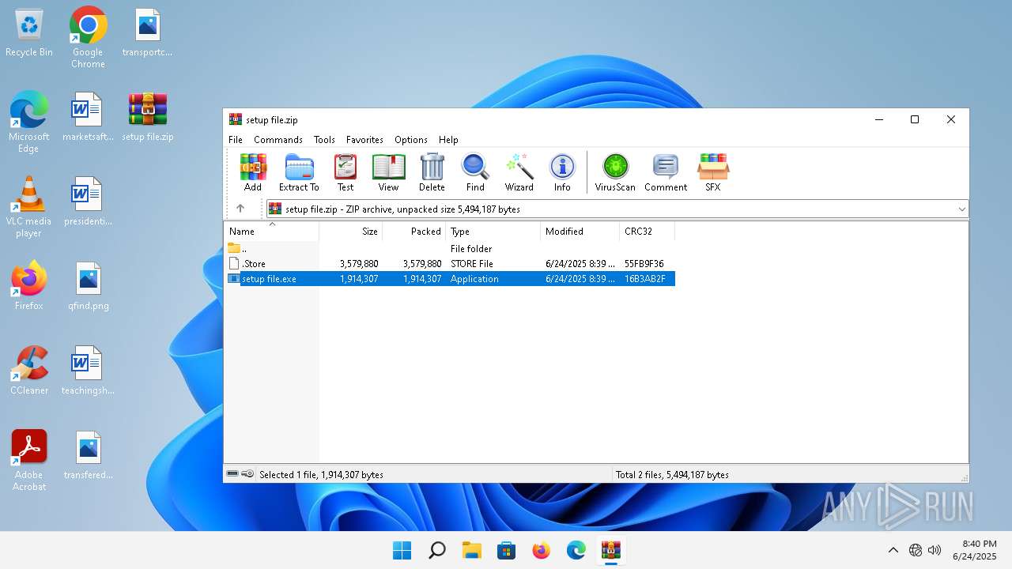This screenshot has height=569, width=1012.
Task: Click CRC32 value 16B3AB2F
Action: (x=645, y=279)
